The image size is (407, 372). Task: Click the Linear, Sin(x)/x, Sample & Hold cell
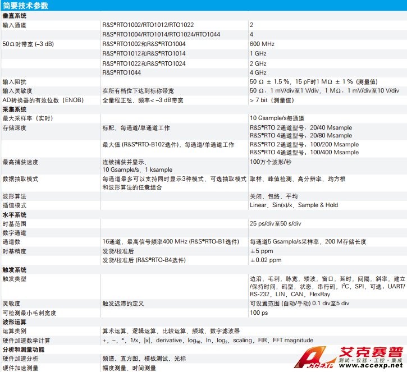click(x=294, y=205)
